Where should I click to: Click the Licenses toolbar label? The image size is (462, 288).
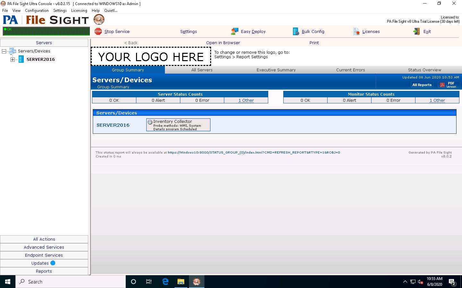[371, 32]
